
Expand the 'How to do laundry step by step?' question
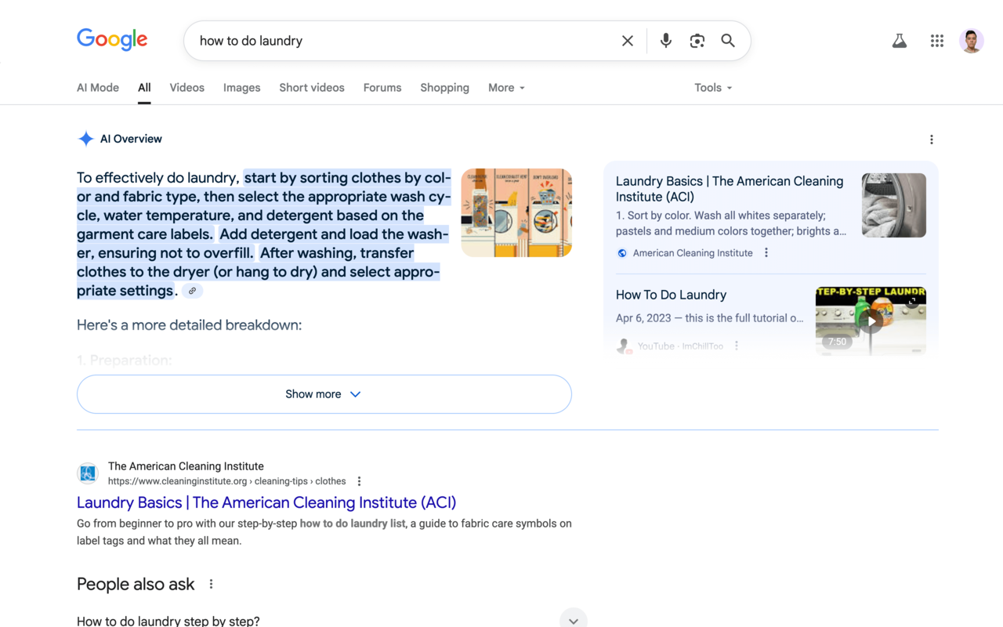573,618
